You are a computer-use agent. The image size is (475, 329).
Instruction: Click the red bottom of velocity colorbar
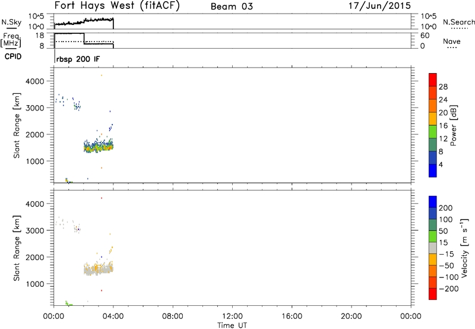[433, 294]
